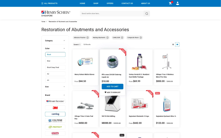Remove the Adhesive Fixation filter chip
Screen dimensions: 221x138
[87, 38]
